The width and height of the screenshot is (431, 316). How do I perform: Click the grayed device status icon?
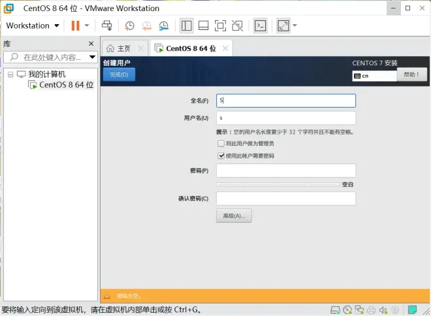pos(395,310)
